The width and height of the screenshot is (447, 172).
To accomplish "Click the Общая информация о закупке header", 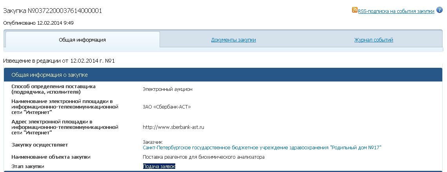I will (x=223, y=75).
